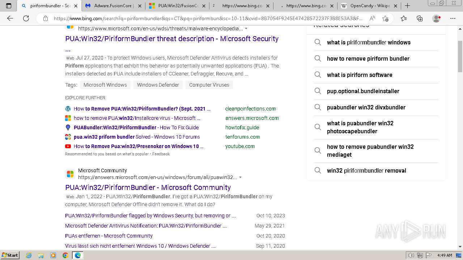
Task: Refresh the current page
Action: coord(26,18)
